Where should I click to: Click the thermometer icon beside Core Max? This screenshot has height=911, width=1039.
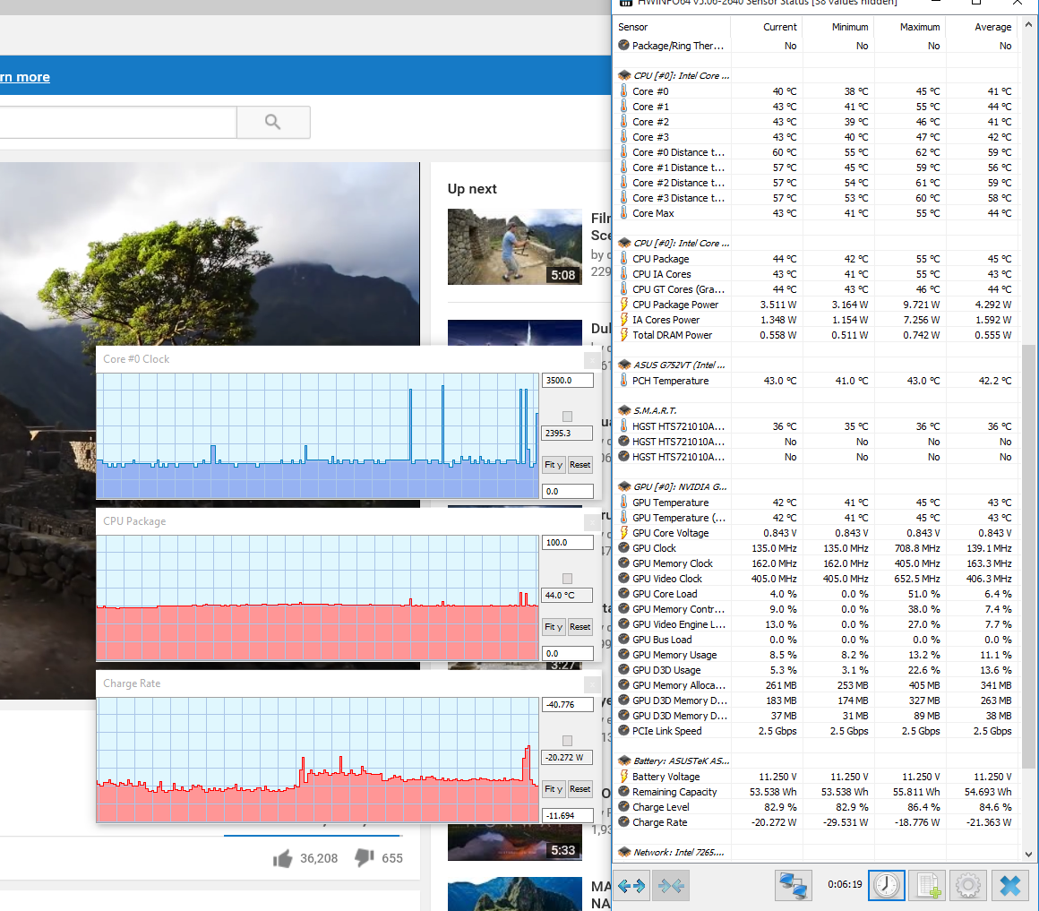tap(623, 213)
